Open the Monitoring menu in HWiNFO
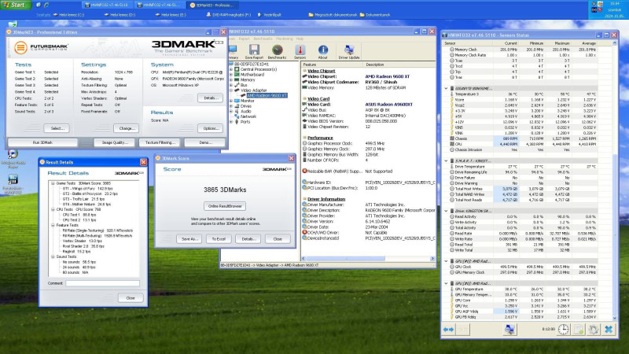629x354 pixels. click(284, 39)
